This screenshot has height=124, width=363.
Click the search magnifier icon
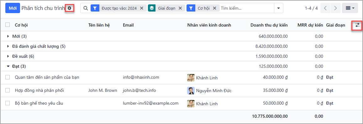(86, 8)
